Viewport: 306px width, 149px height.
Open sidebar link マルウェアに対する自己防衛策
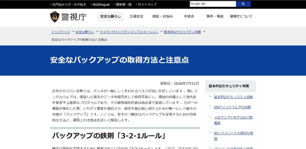coord(233,120)
